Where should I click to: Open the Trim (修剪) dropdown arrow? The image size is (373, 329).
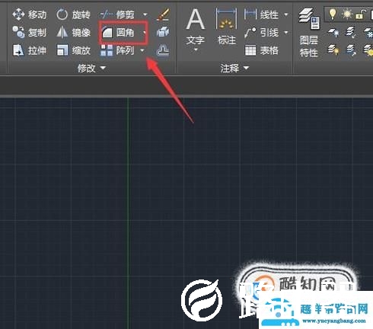[145, 14]
